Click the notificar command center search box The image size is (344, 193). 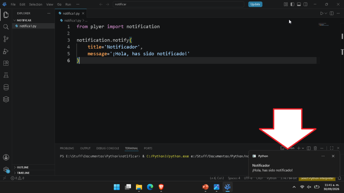[x=178, y=4]
